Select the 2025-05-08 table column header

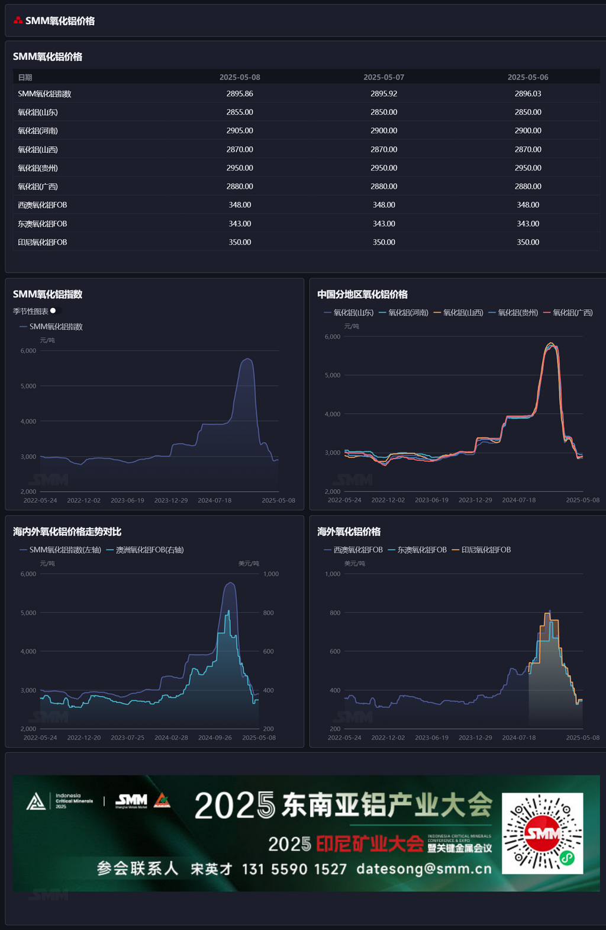coord(240,78)
